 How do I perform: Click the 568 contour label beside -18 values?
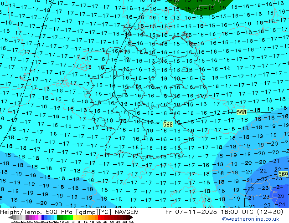[241, 112]
